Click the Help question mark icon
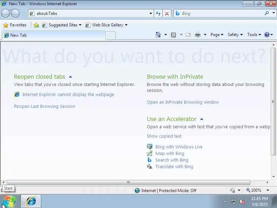 coord(267,35)
